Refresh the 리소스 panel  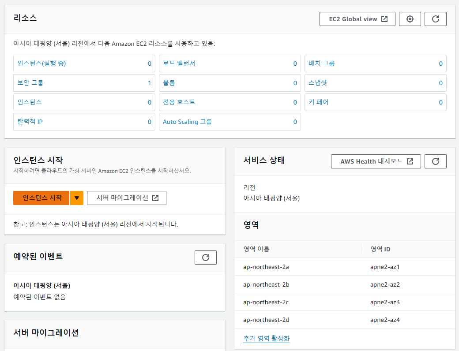click(x=435, y=19)
